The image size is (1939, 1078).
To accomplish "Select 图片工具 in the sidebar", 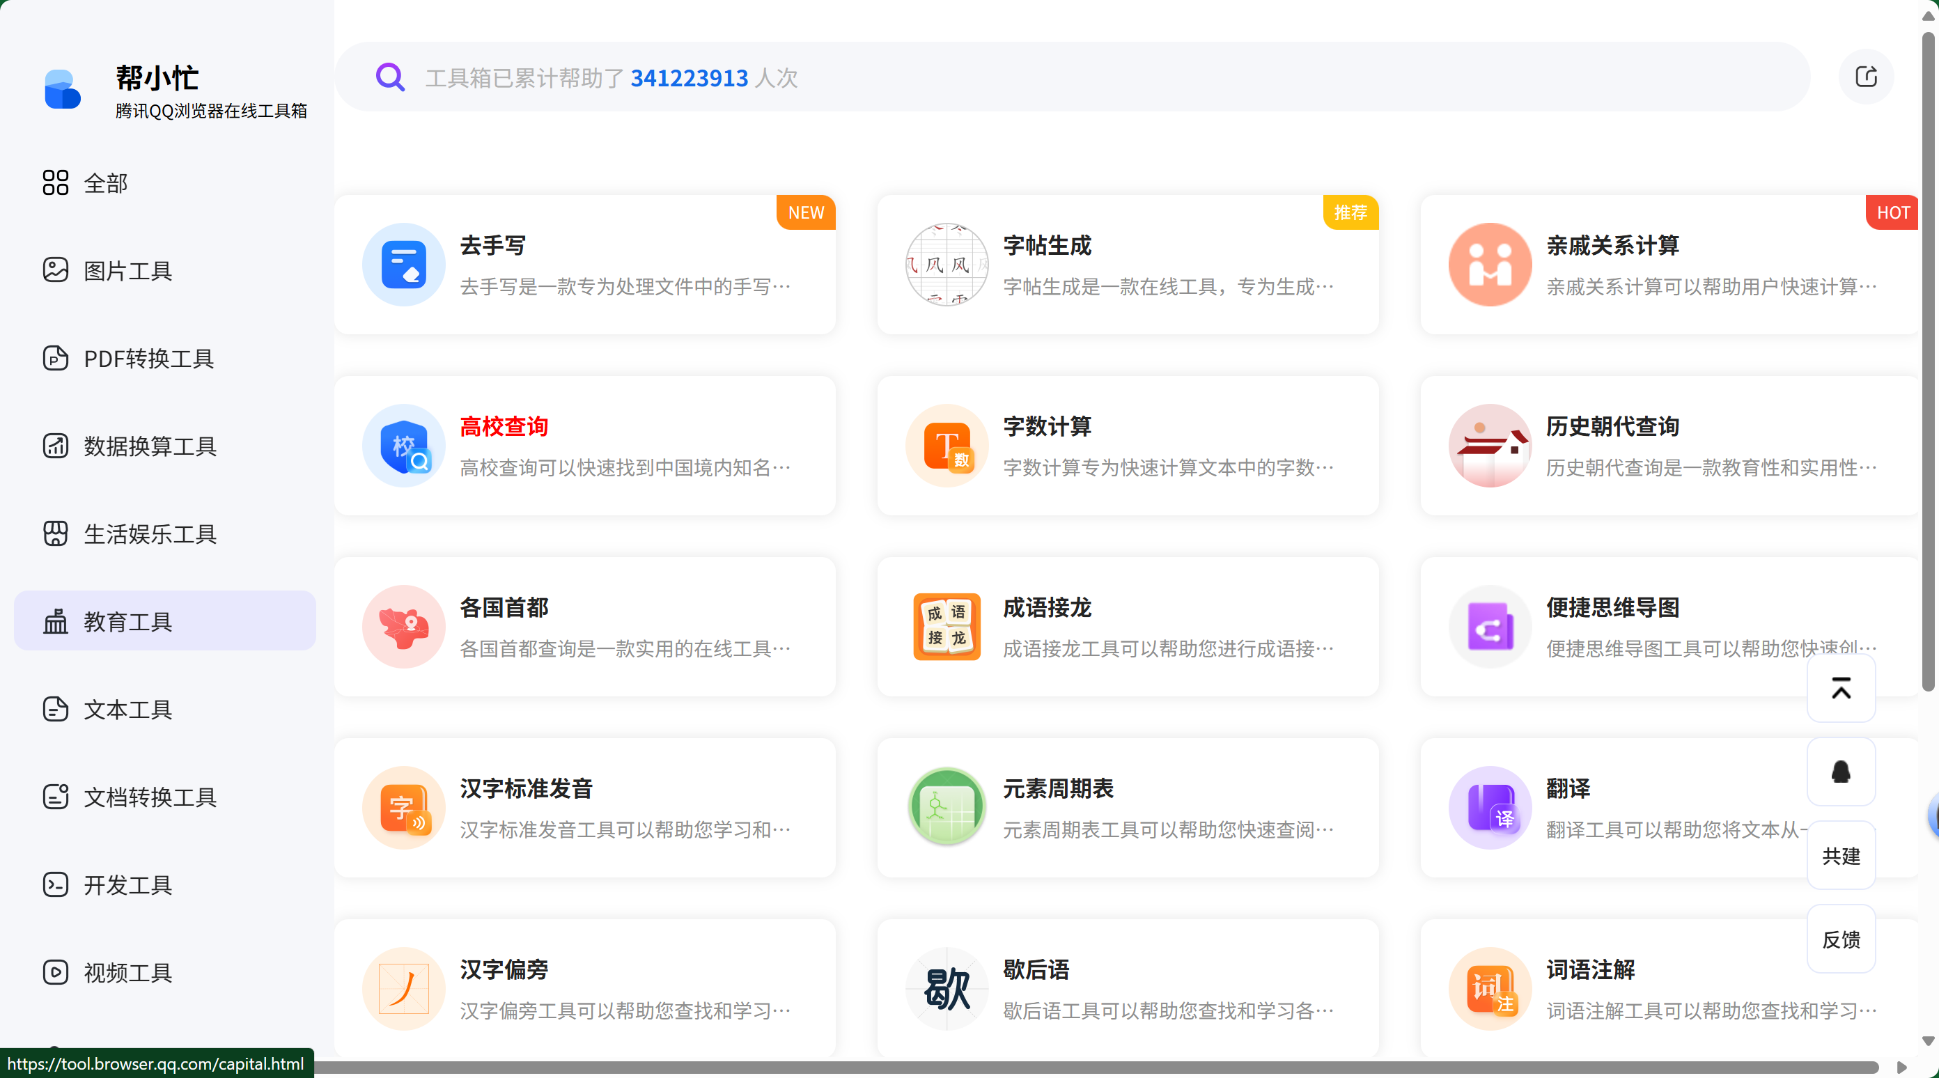I will coord(128,270).
